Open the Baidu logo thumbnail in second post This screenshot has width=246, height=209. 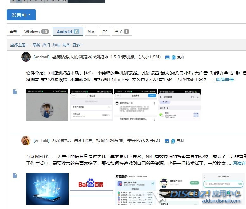pos(91,184)
